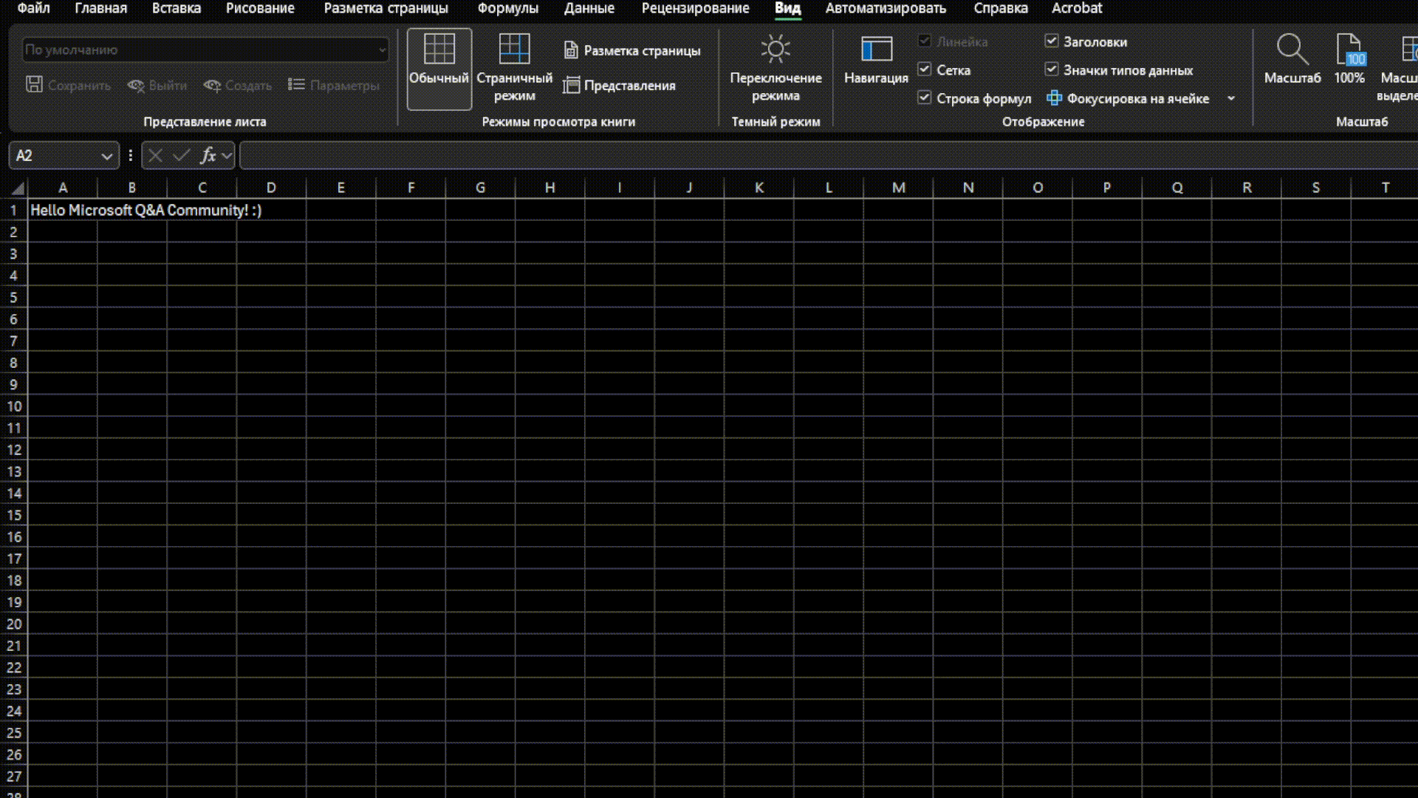Click the confirm checkmark formula icon
Screen dimensions: 1418x798
pos(181,155)
